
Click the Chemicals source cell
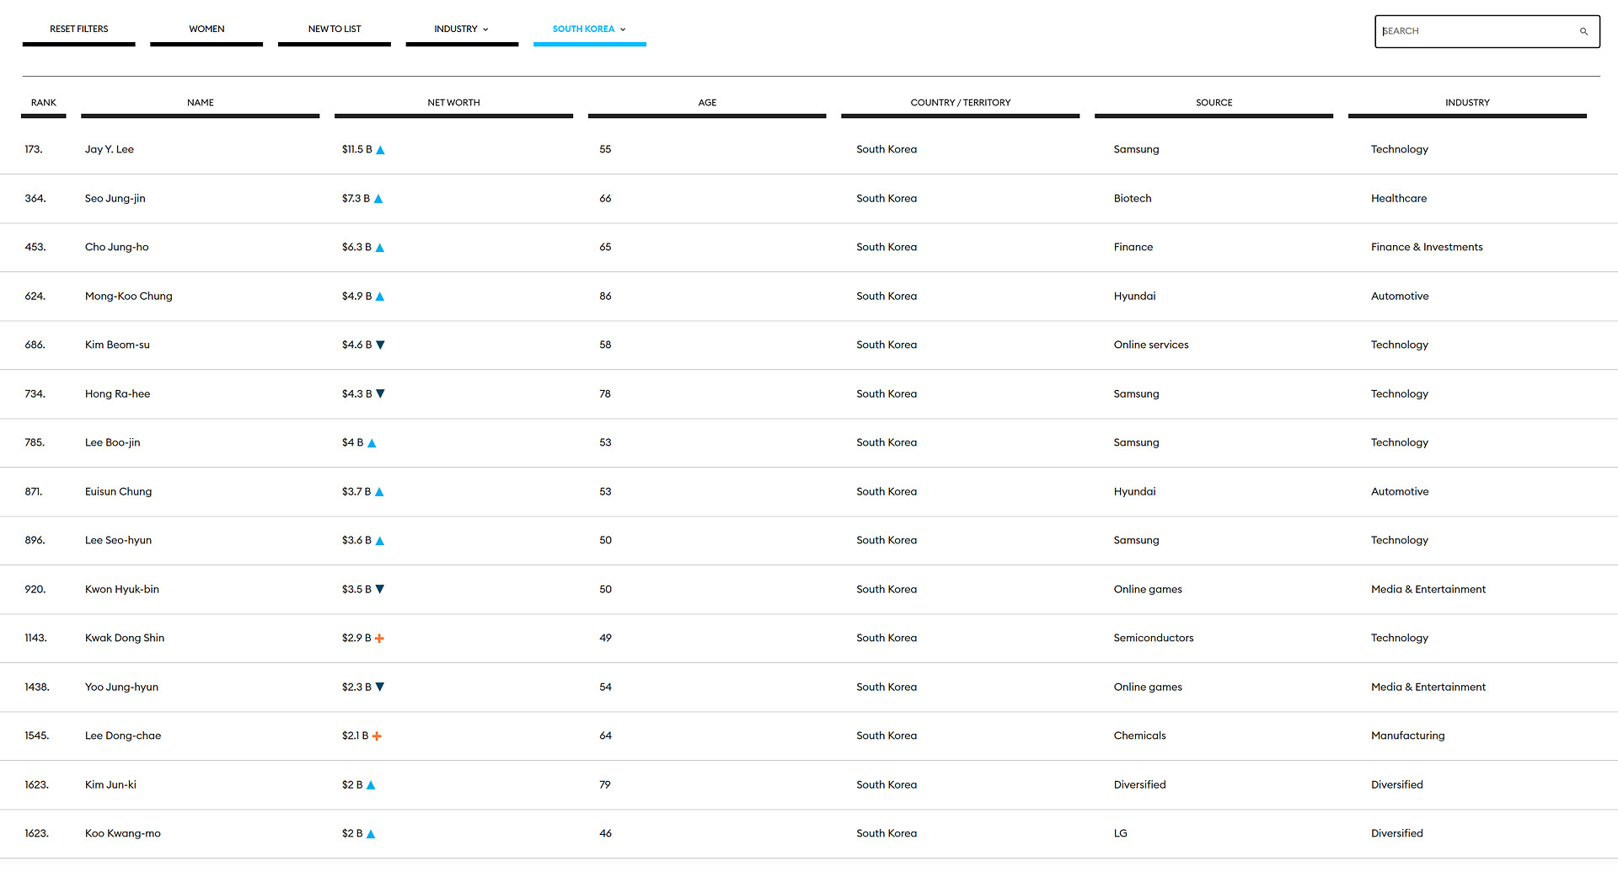tap(1140, 736)
